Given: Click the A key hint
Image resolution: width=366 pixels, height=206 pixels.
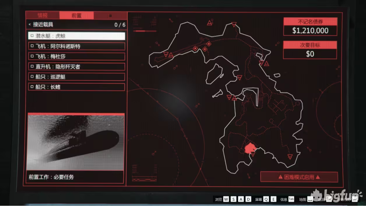Looking at the screenshot, I should point(241,199).
